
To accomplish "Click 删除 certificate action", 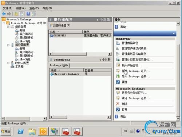I will 124,104.
